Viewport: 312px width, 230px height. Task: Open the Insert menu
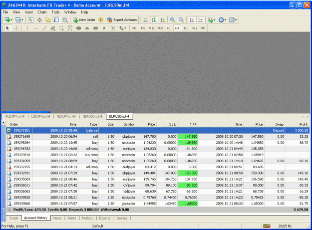pos(28,12)
